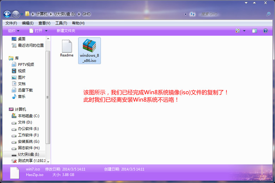
Task: Open the PPTV视频 library
Action: point(23,65)
